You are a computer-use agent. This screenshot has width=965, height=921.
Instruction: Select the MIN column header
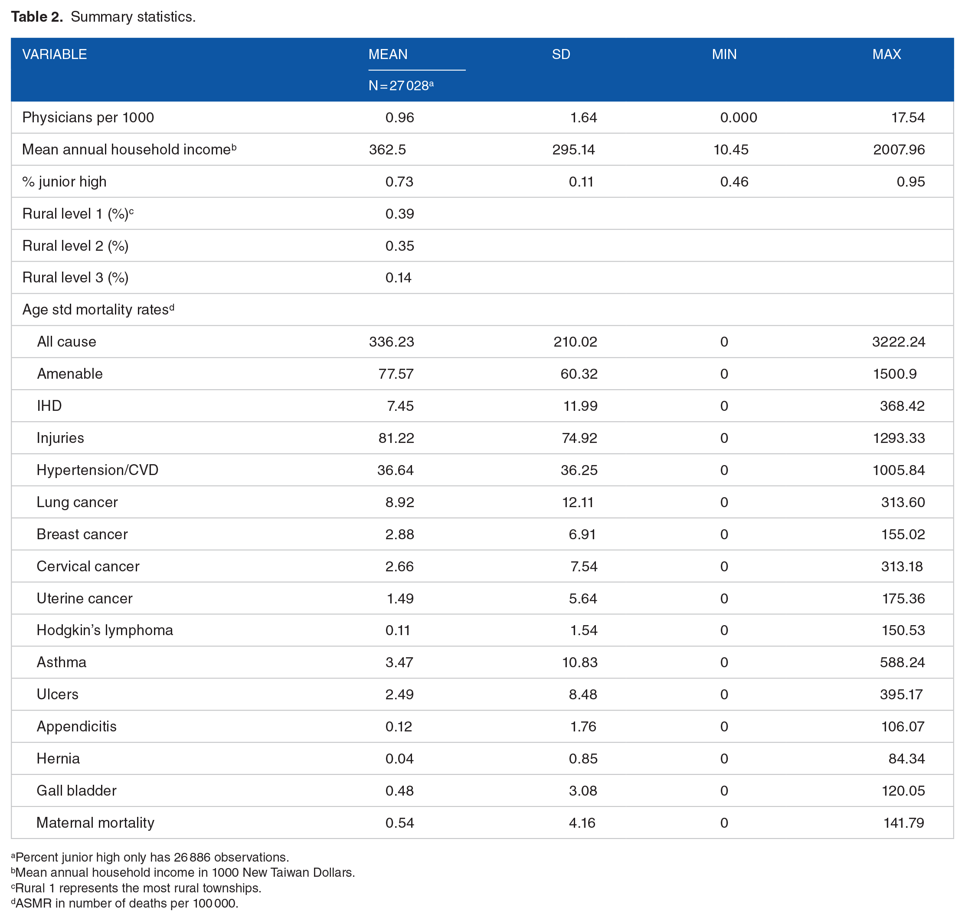pyautogui.click(x=724, y=54)
